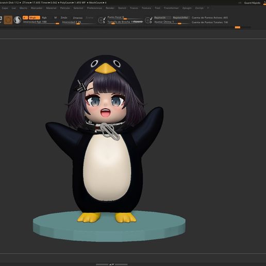Open the Textura menu

[x=146, y=8]
